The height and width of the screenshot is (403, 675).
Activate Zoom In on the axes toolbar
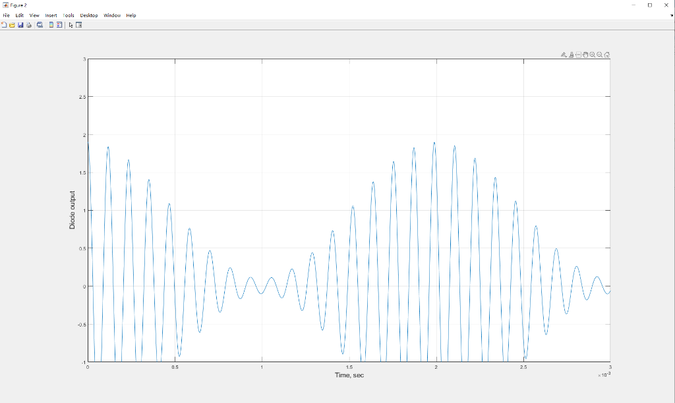[x=593, y=55]
